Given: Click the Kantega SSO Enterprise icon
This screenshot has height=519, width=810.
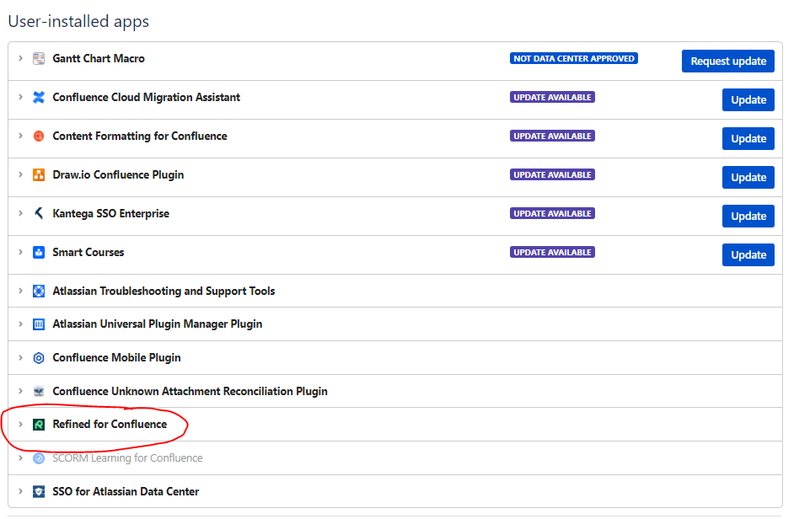Looking at the screenshot, I should point(39,213).
